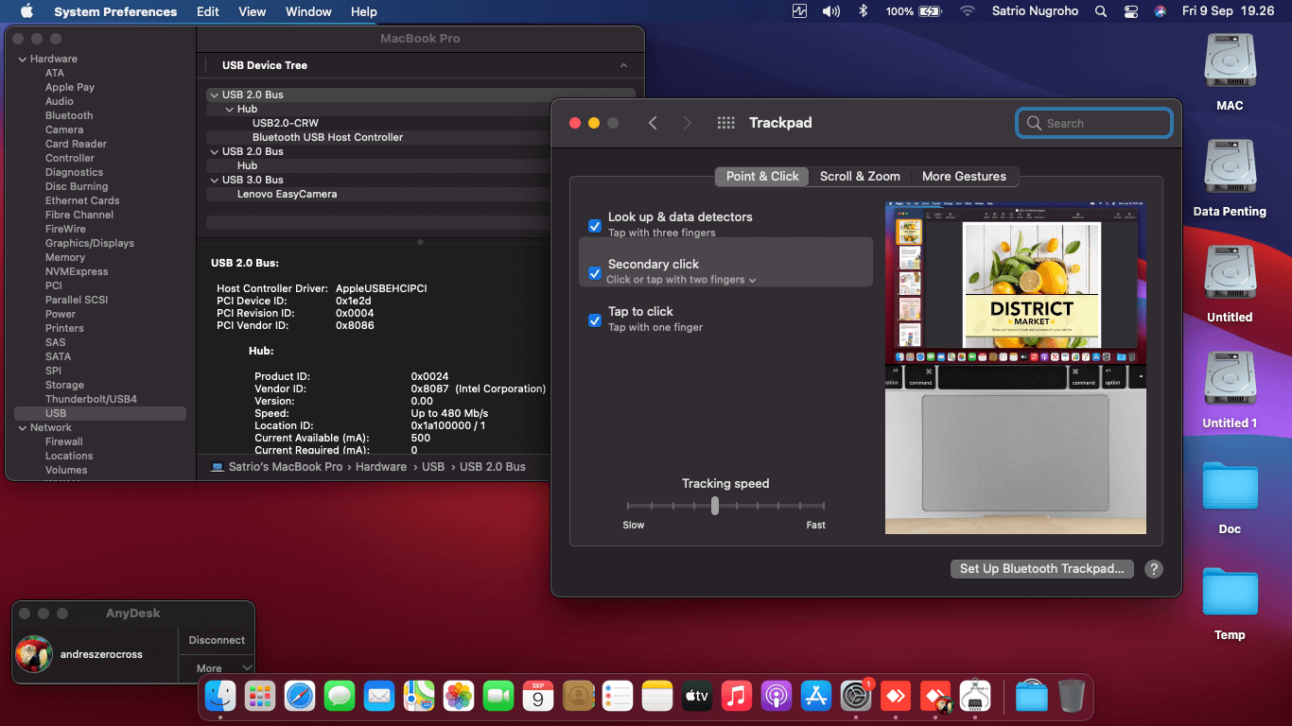Launch Apple TV from the Dock
The height and width of the screenshot is (726, 1292).
click(697, 697)
